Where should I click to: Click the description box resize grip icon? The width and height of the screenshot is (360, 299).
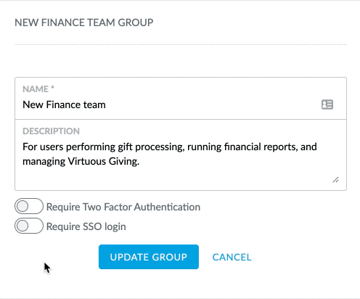(x=335, y=180)
